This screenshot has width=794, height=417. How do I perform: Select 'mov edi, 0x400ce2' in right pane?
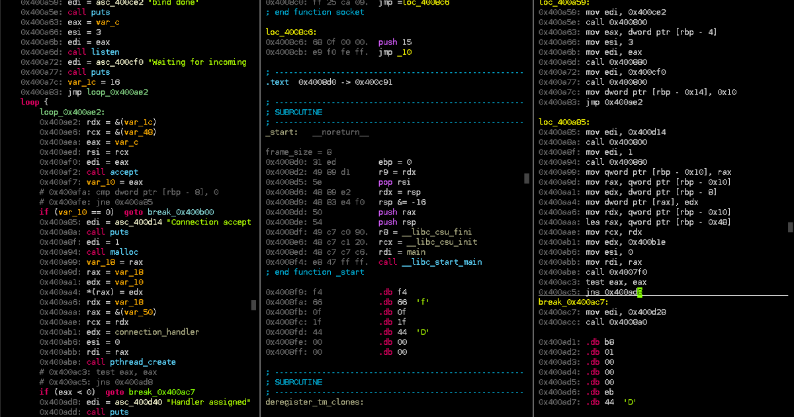626,12
